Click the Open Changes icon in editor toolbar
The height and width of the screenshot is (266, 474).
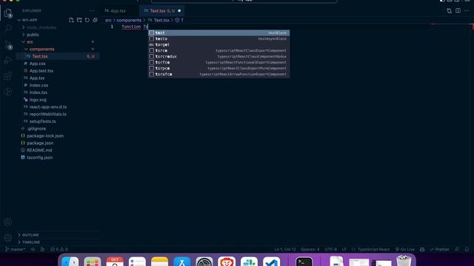click(450, 11)
